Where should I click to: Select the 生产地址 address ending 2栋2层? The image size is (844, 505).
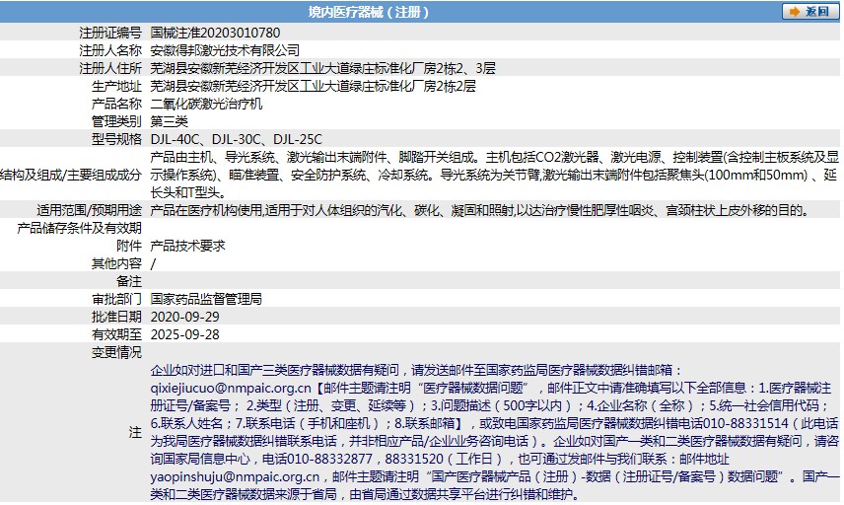tap(314, 86)
